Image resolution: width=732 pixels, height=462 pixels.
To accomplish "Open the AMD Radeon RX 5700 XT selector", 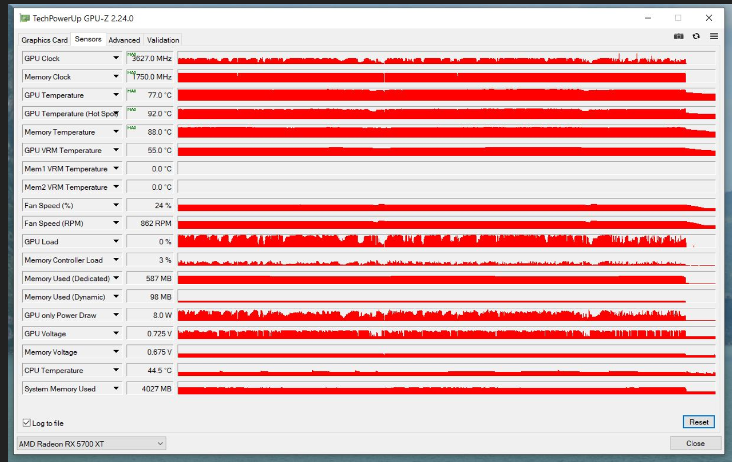I will pyautogui.click(x=91, y=443).
